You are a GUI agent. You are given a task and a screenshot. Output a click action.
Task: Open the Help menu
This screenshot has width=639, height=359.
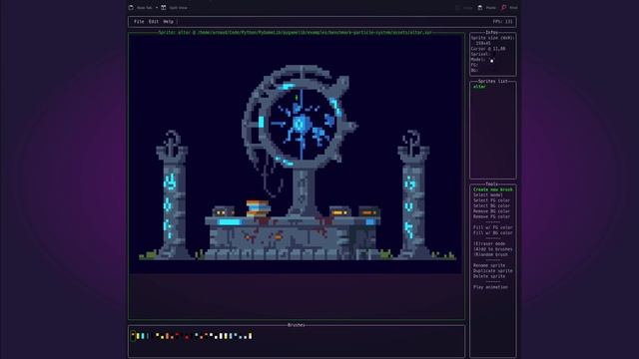(x=169, y=22)
